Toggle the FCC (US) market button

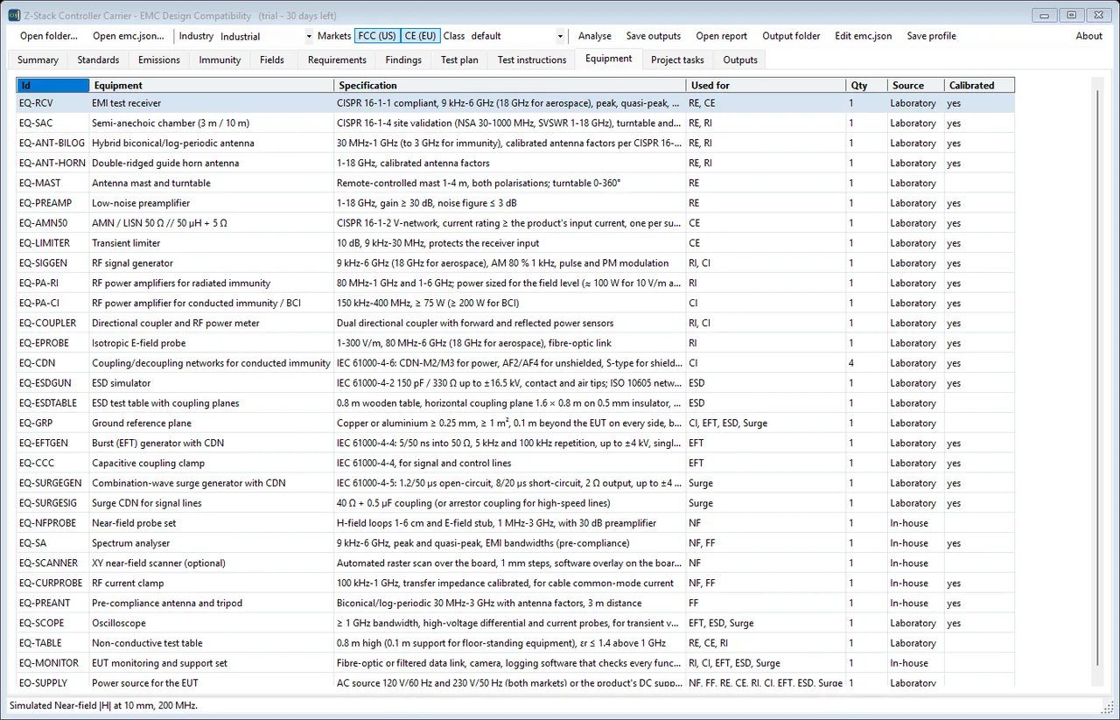tap(377, 36)
